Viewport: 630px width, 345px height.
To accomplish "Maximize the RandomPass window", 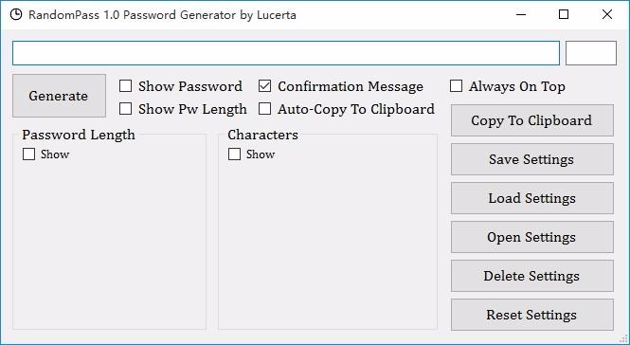I will point(564,15).
